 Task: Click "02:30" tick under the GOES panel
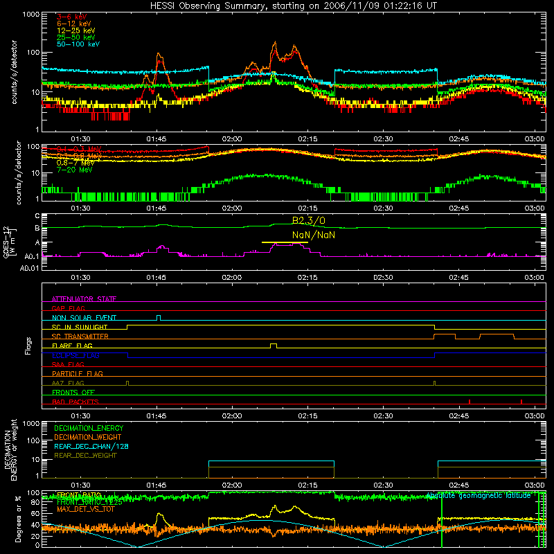tap(383, 278)
